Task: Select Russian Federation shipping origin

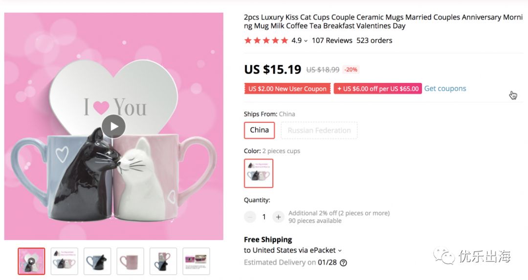Action: (319, 130)
